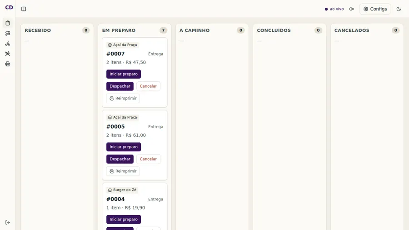Dispatch order #0007 with Despachar
The image size is (409, 230).
[x=120, y=86]
